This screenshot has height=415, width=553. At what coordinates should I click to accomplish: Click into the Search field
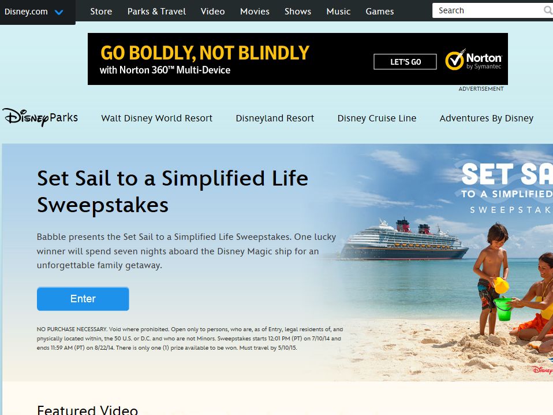[488, 10]
